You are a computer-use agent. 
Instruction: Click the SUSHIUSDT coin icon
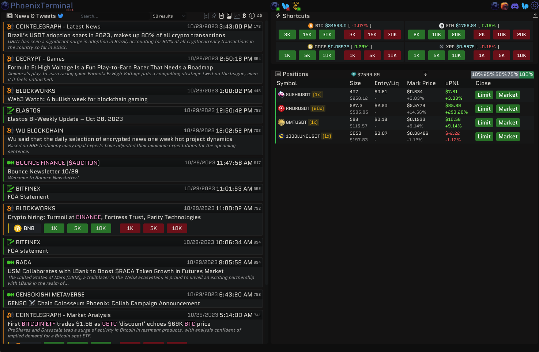click(281, 94)
